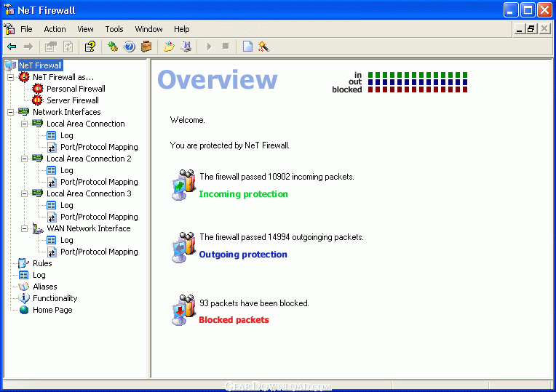Click the NeT Firewall title bar icon
Image resolution: width=556 pixels, height=392 pixels.
9,9
